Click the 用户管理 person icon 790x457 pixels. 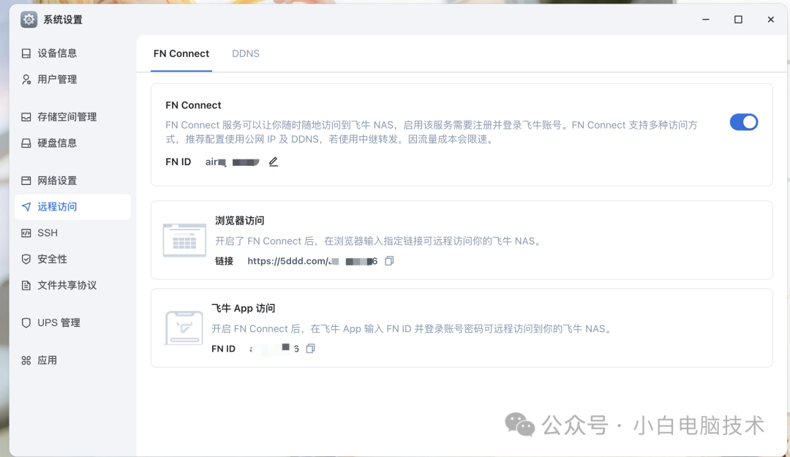26,80
